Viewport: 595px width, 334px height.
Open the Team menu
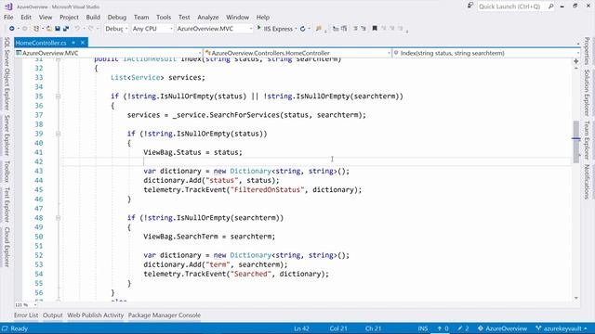click(141, 17)
